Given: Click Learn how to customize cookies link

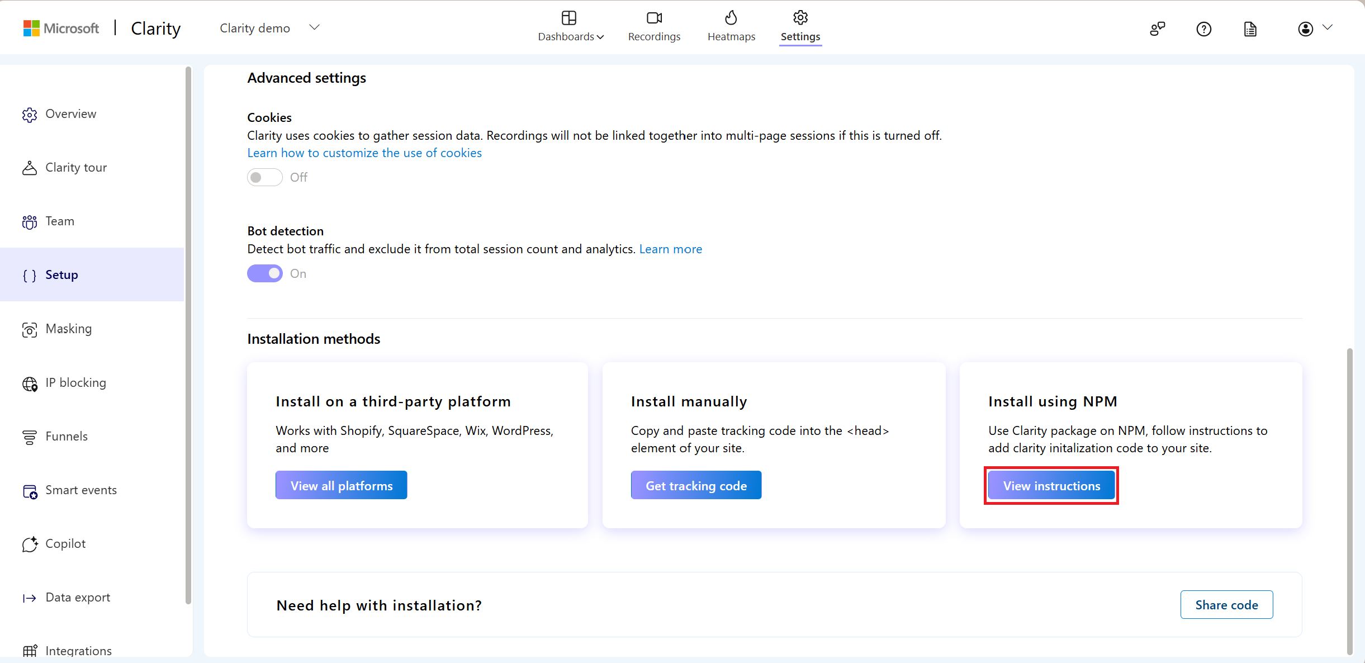Looking at the screenshot, I should coord(365,153).
